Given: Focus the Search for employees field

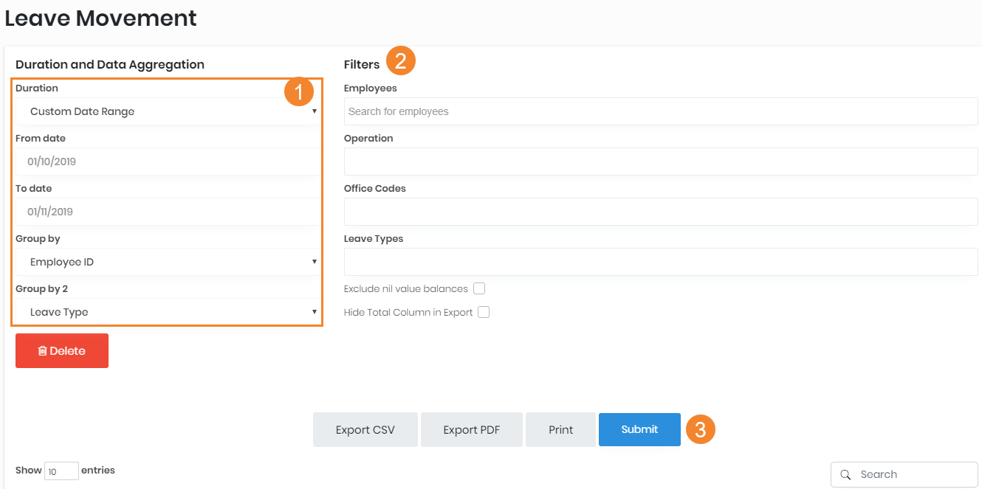Looking at the screenshot, I should (x=660, y=111).
